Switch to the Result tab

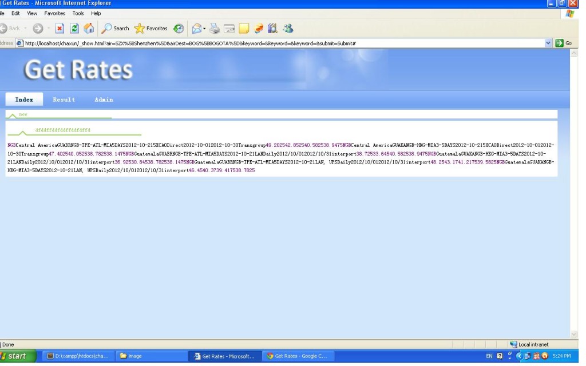click(64, 100)
